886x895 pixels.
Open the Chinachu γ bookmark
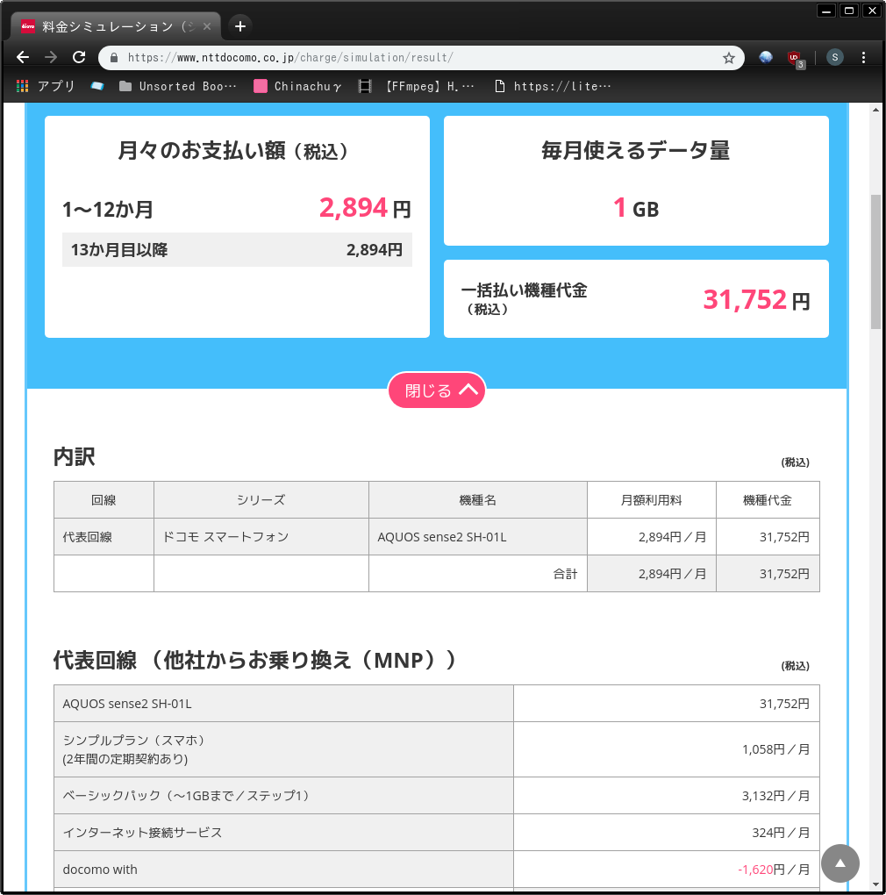coord(297,86)
